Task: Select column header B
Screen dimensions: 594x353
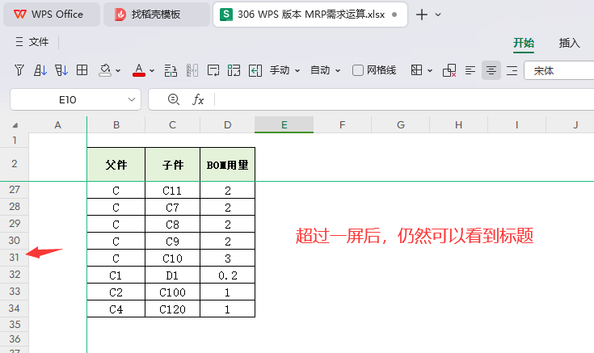Action: tap(116, 124)
